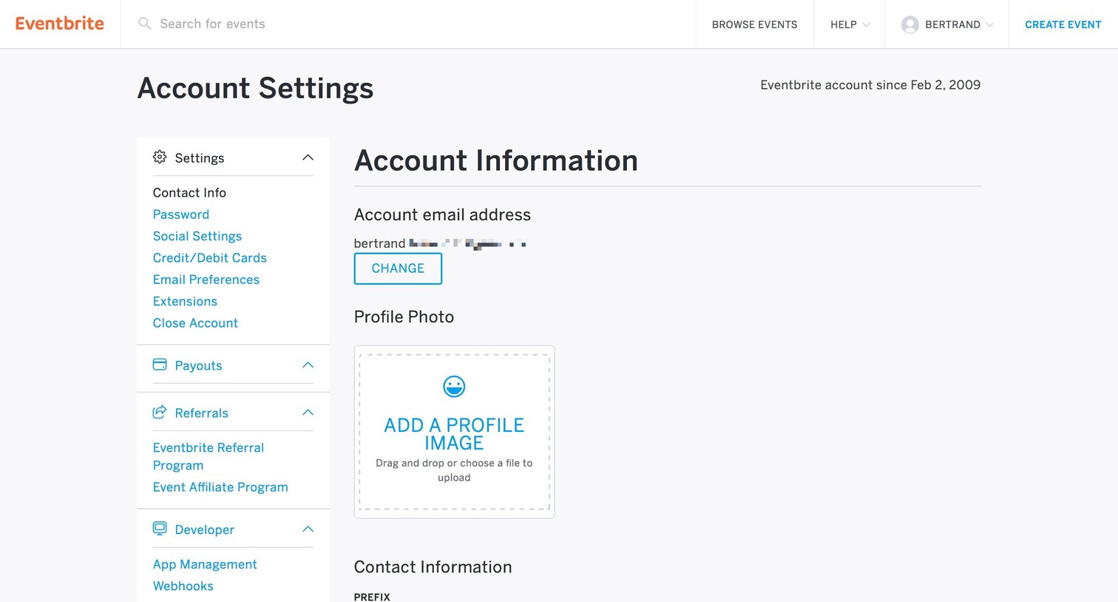
Task: Select Contact Info in sidebar
Action: [189, 192]
